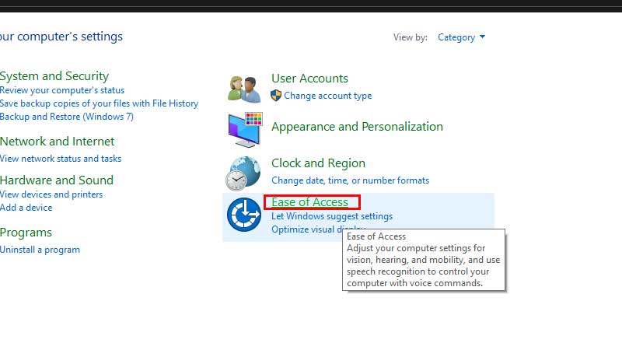This screenshot has height=350, width=622.
Task: Click the Ease of Access circular icon
Action: pos(244,215)
